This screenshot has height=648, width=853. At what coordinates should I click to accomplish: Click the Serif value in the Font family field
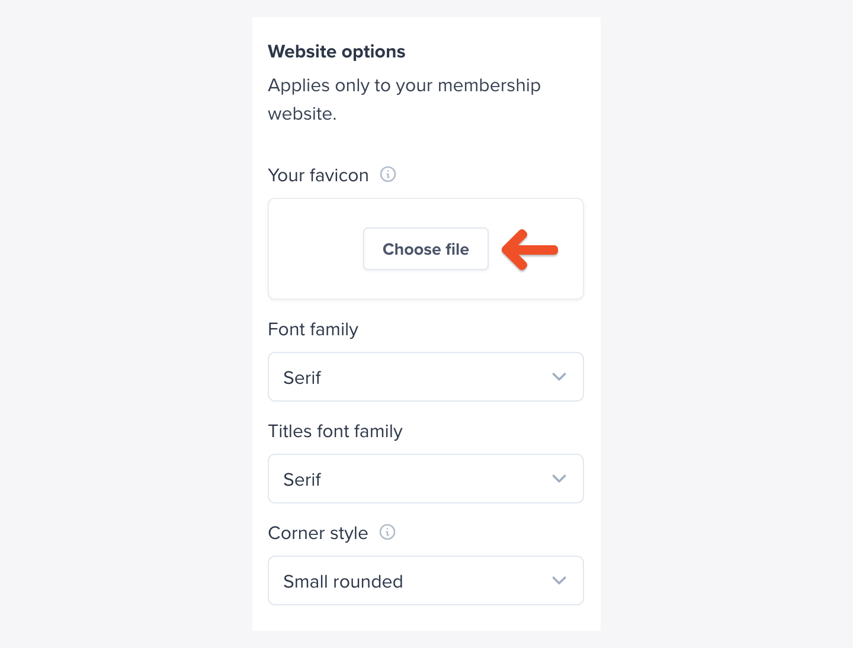pos(302,377)
